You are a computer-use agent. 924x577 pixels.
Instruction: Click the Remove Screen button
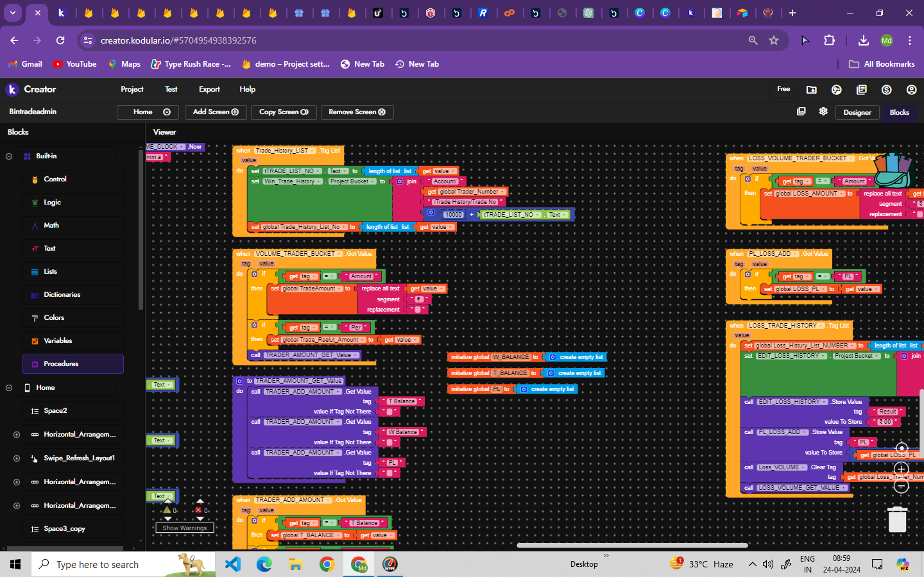(357, 112)
